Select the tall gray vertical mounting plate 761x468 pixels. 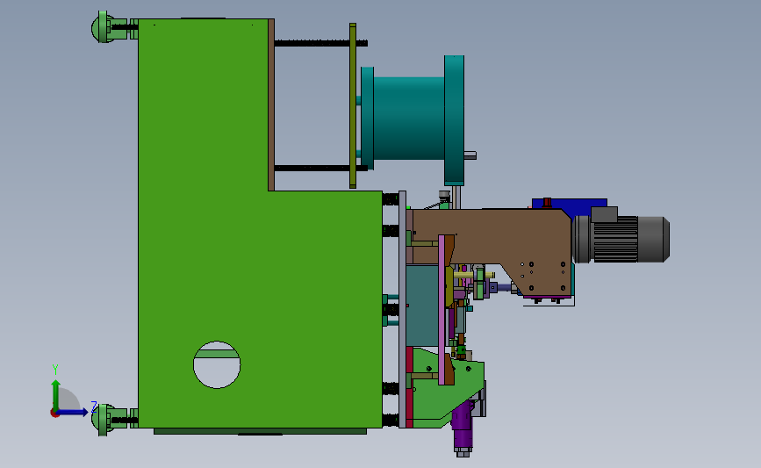402,309
